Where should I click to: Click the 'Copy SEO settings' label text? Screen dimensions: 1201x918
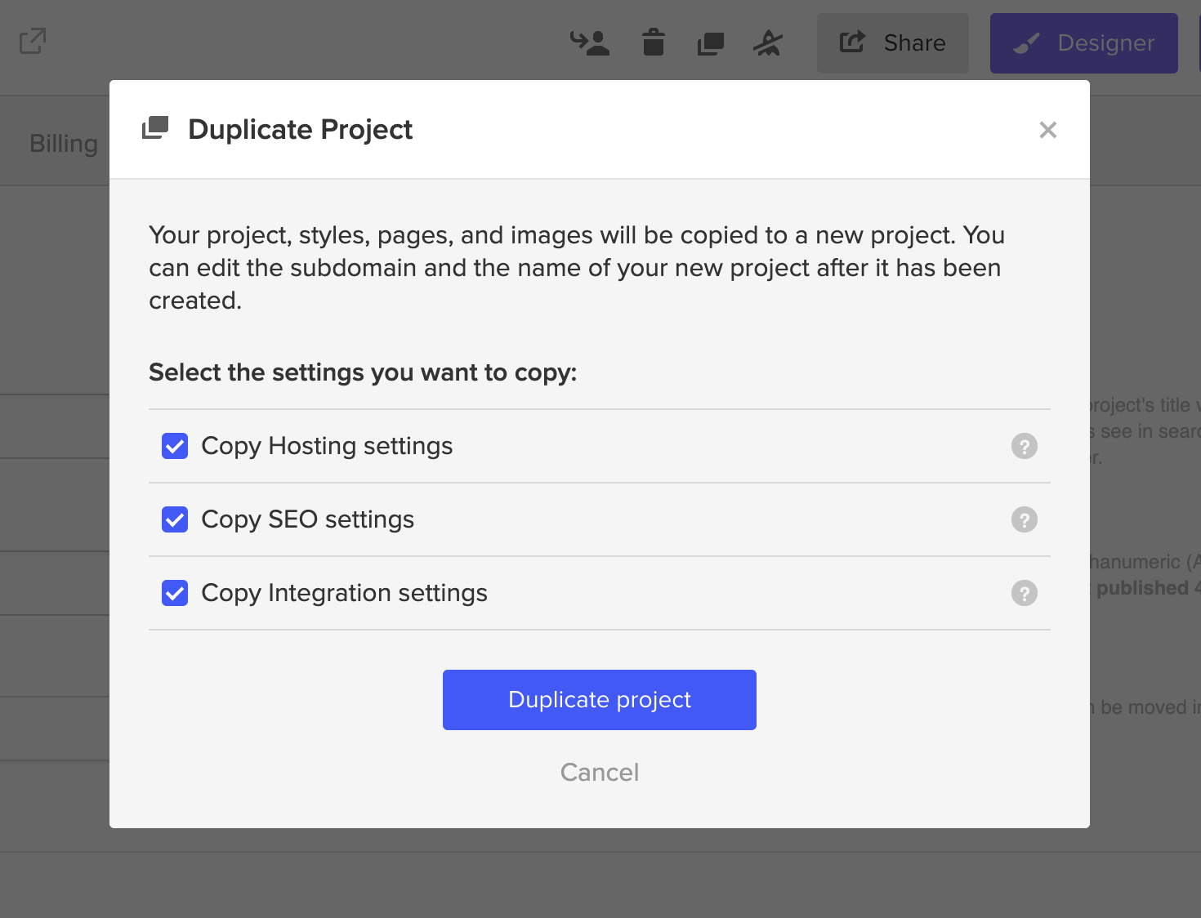pos(308,519)
